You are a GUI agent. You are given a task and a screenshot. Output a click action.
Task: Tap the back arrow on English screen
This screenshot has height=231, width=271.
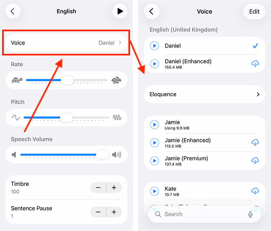click(x=13, y=11)
